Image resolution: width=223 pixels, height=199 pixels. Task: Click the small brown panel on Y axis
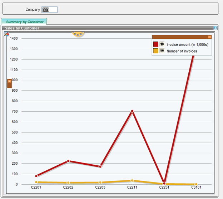click(9, 83)
